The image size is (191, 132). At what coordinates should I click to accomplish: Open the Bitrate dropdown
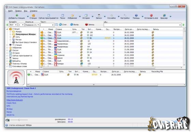click(x=13, y=25)
